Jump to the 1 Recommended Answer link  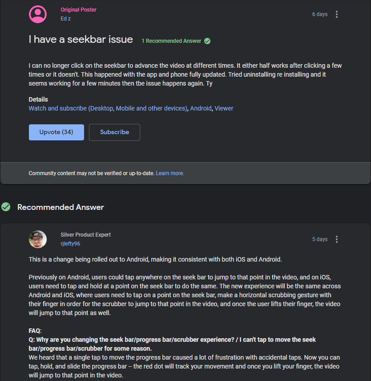pos(171,41)
